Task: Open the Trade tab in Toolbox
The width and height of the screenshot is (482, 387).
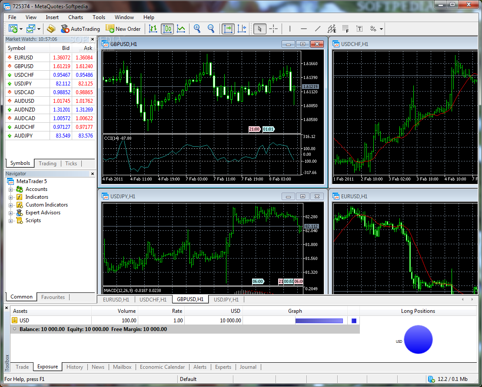Action: pos(22,367)
